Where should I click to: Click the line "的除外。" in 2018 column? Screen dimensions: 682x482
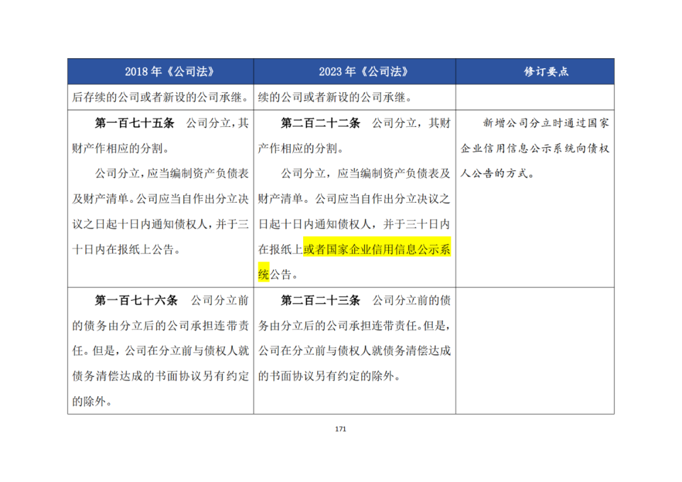(x=93, y=401)
